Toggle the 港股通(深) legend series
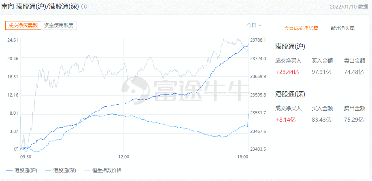The width and height of the screenshot is (372, 181). point(61,170)
